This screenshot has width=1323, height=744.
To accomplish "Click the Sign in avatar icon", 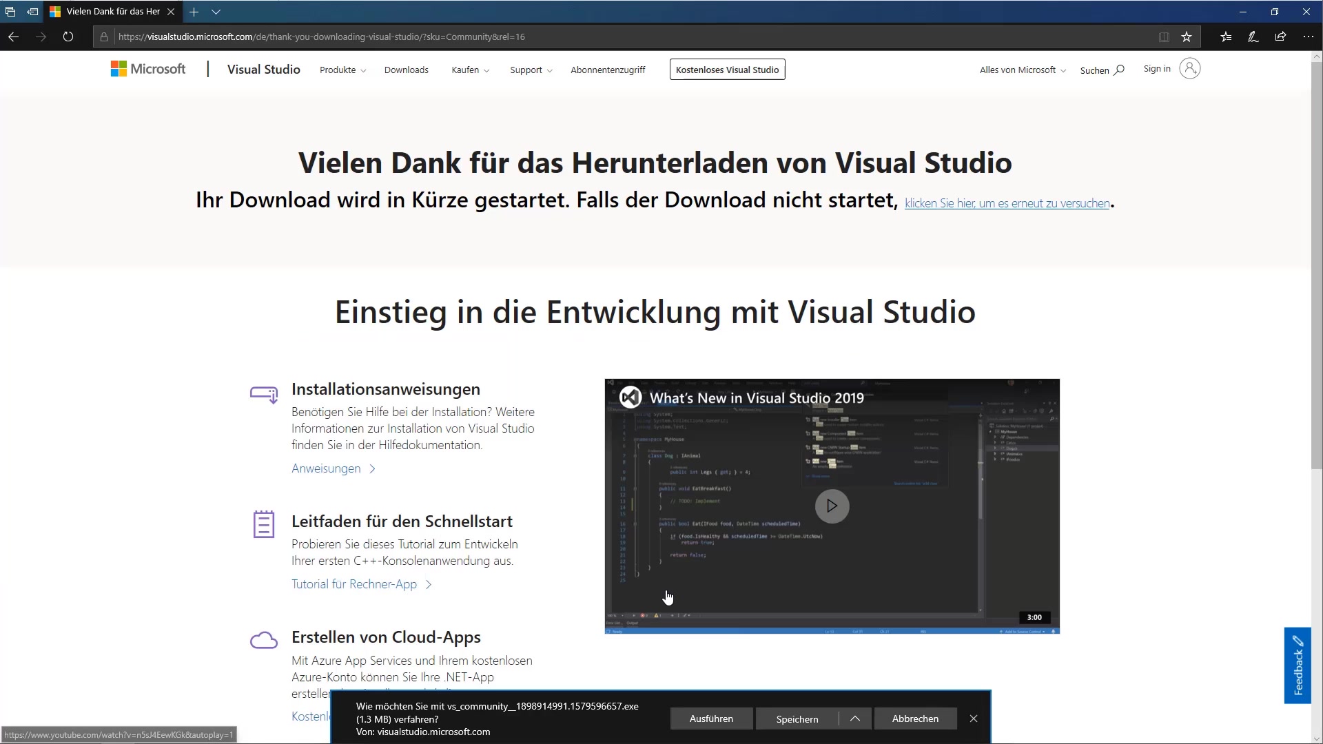I will click(x=1189, y=69).
